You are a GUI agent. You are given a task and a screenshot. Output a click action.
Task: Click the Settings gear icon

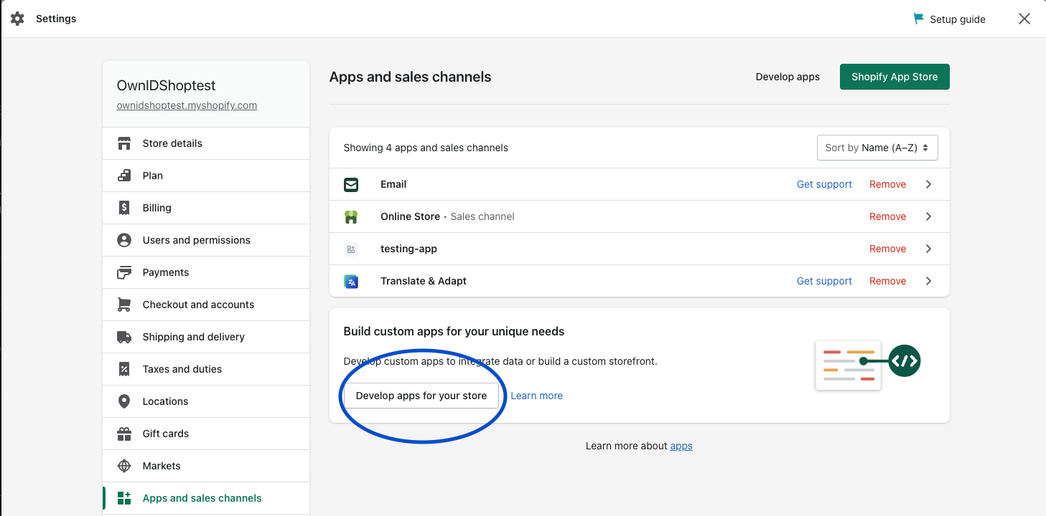[x=17, y=19]
